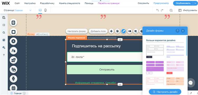Open the Нанять специалиста menu
The image size is (198, 95).
(70, 3)
